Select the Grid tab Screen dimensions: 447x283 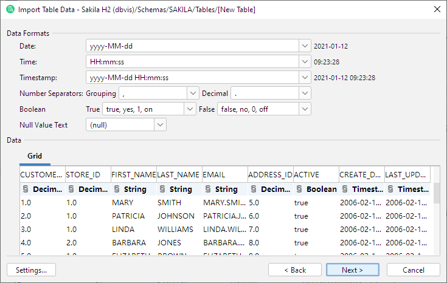click(35, 156)
